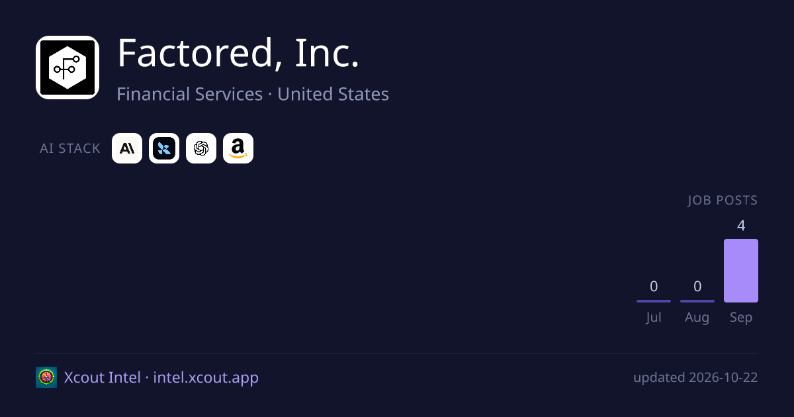Click the AI STACK label
The width and height of the screenshot is (794, 417).
(70, 148)
